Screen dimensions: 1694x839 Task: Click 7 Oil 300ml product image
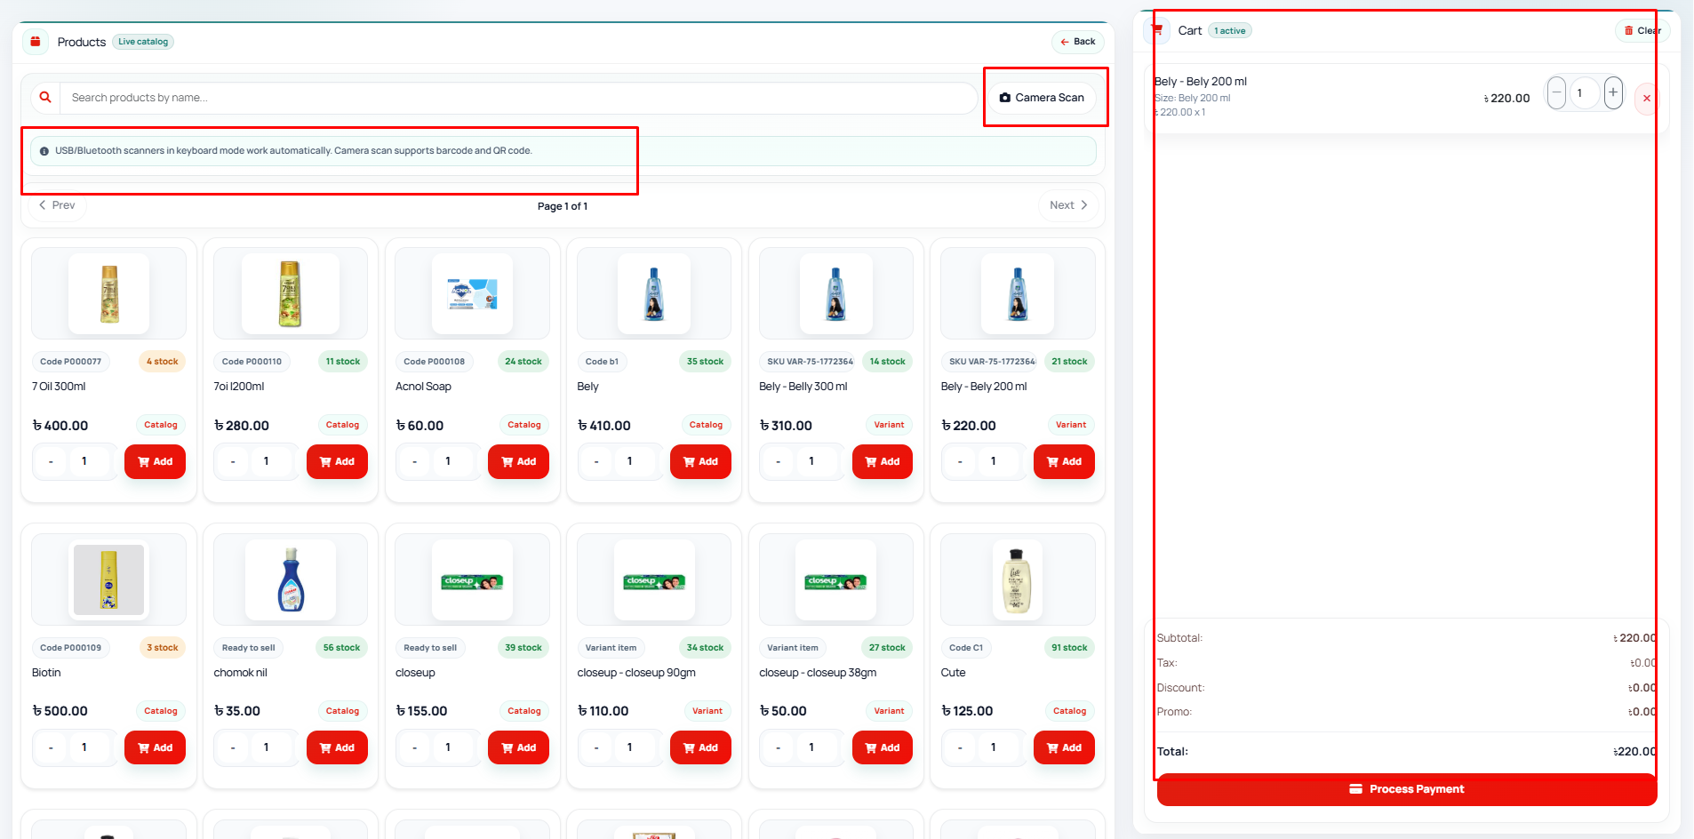point(109,294)
